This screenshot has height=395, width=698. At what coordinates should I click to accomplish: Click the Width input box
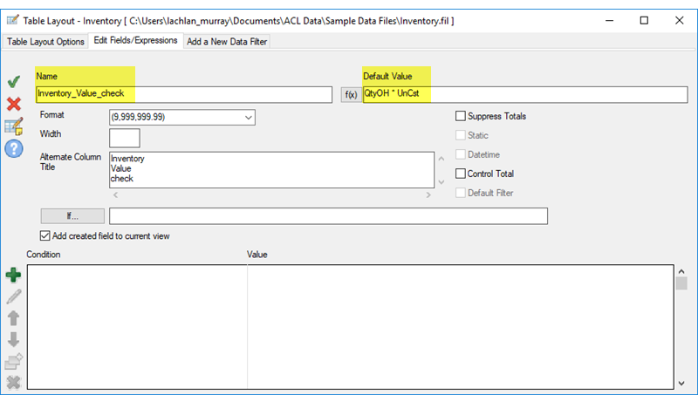124,138
